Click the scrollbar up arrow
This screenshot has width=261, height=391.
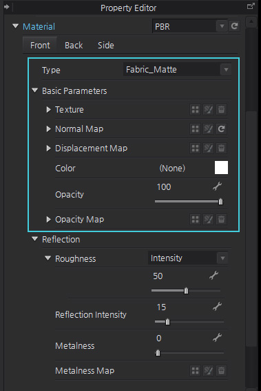pos(251,22)
